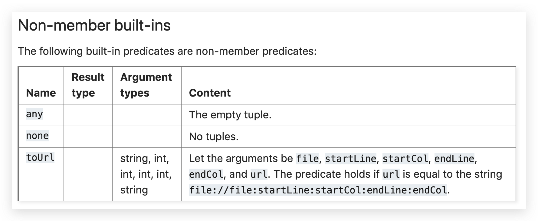The image size is (538, 221).
Task: Click the Argument types column header
Action: point(146,85)
